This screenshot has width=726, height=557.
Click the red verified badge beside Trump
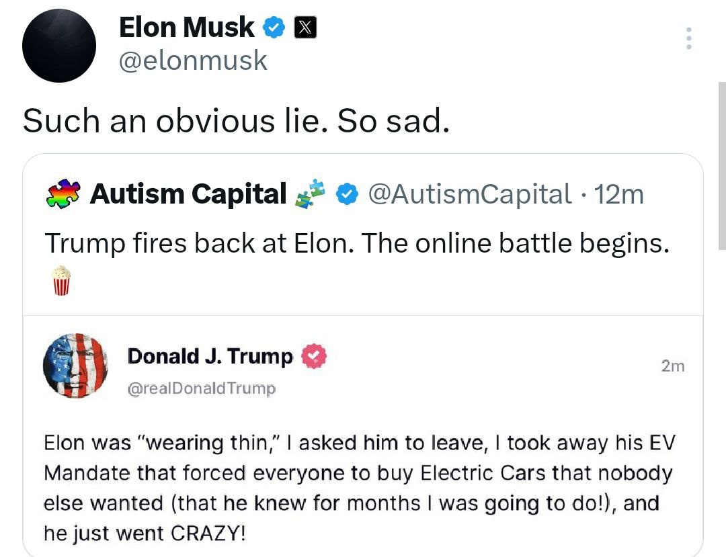tap(313, 356)
